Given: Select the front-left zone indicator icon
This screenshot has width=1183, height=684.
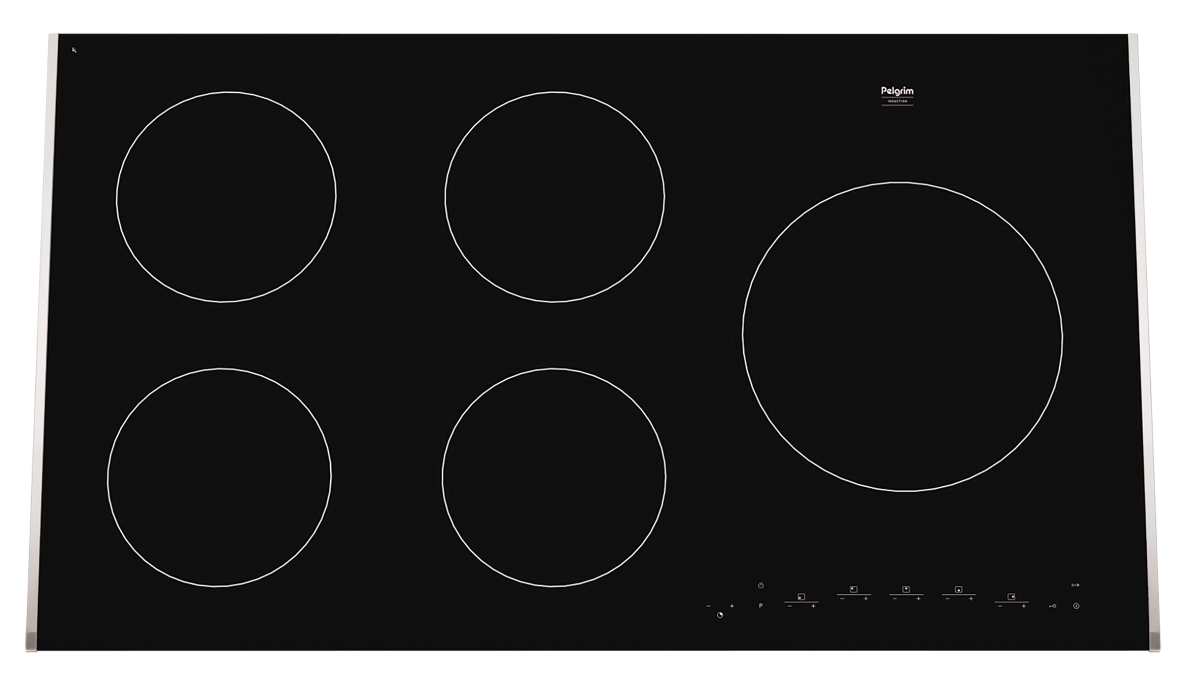Looking at the screenshot, I should point(801,597).
